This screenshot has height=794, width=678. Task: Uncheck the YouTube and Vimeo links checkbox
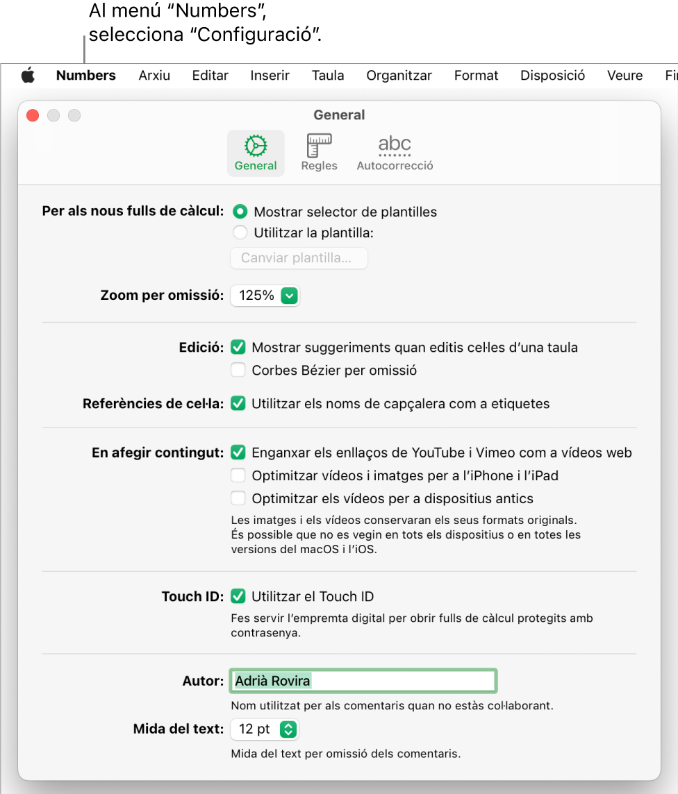[238, 453]
